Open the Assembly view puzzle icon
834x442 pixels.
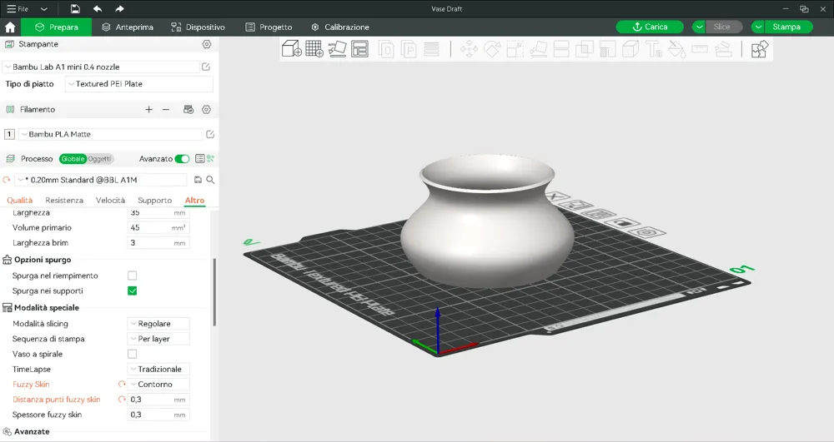pos(760,49)
